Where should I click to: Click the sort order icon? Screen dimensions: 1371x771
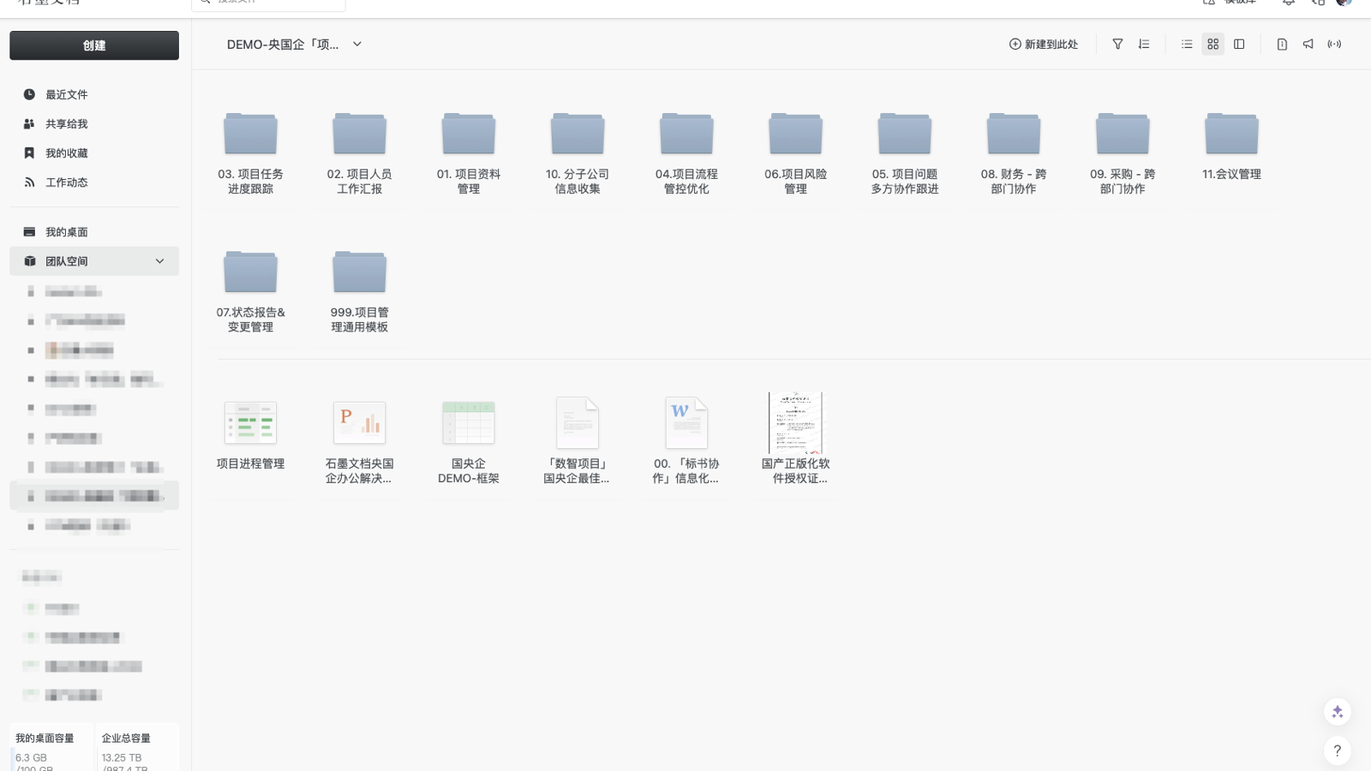tap(1144, 44)
